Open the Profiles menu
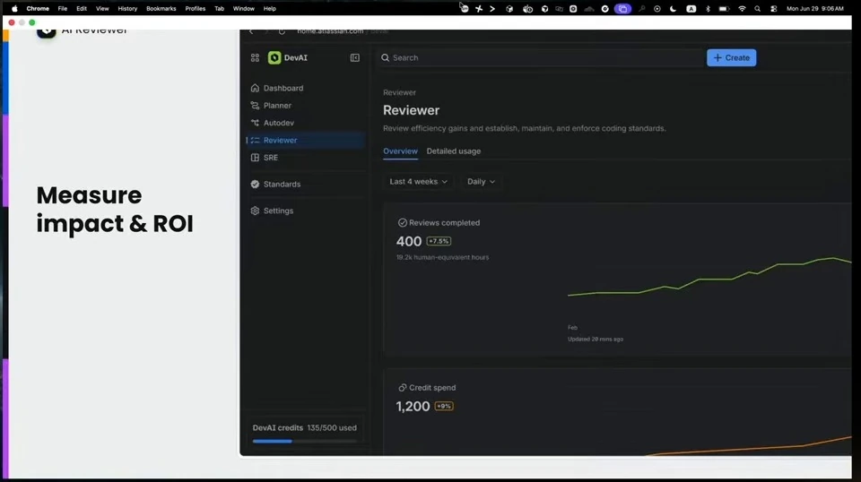 (x=195, y=9)
